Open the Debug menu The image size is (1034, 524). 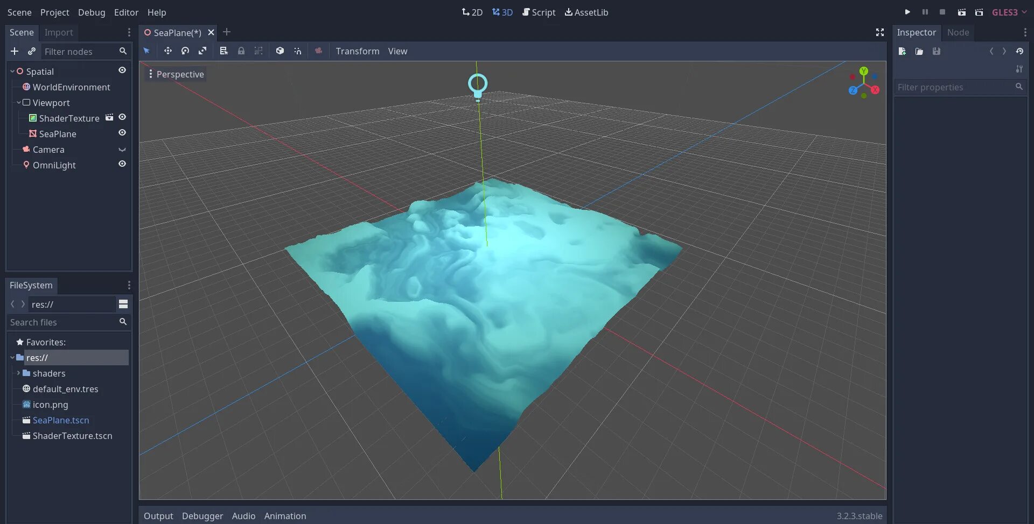pyautogui.click(x=92, y=12)
